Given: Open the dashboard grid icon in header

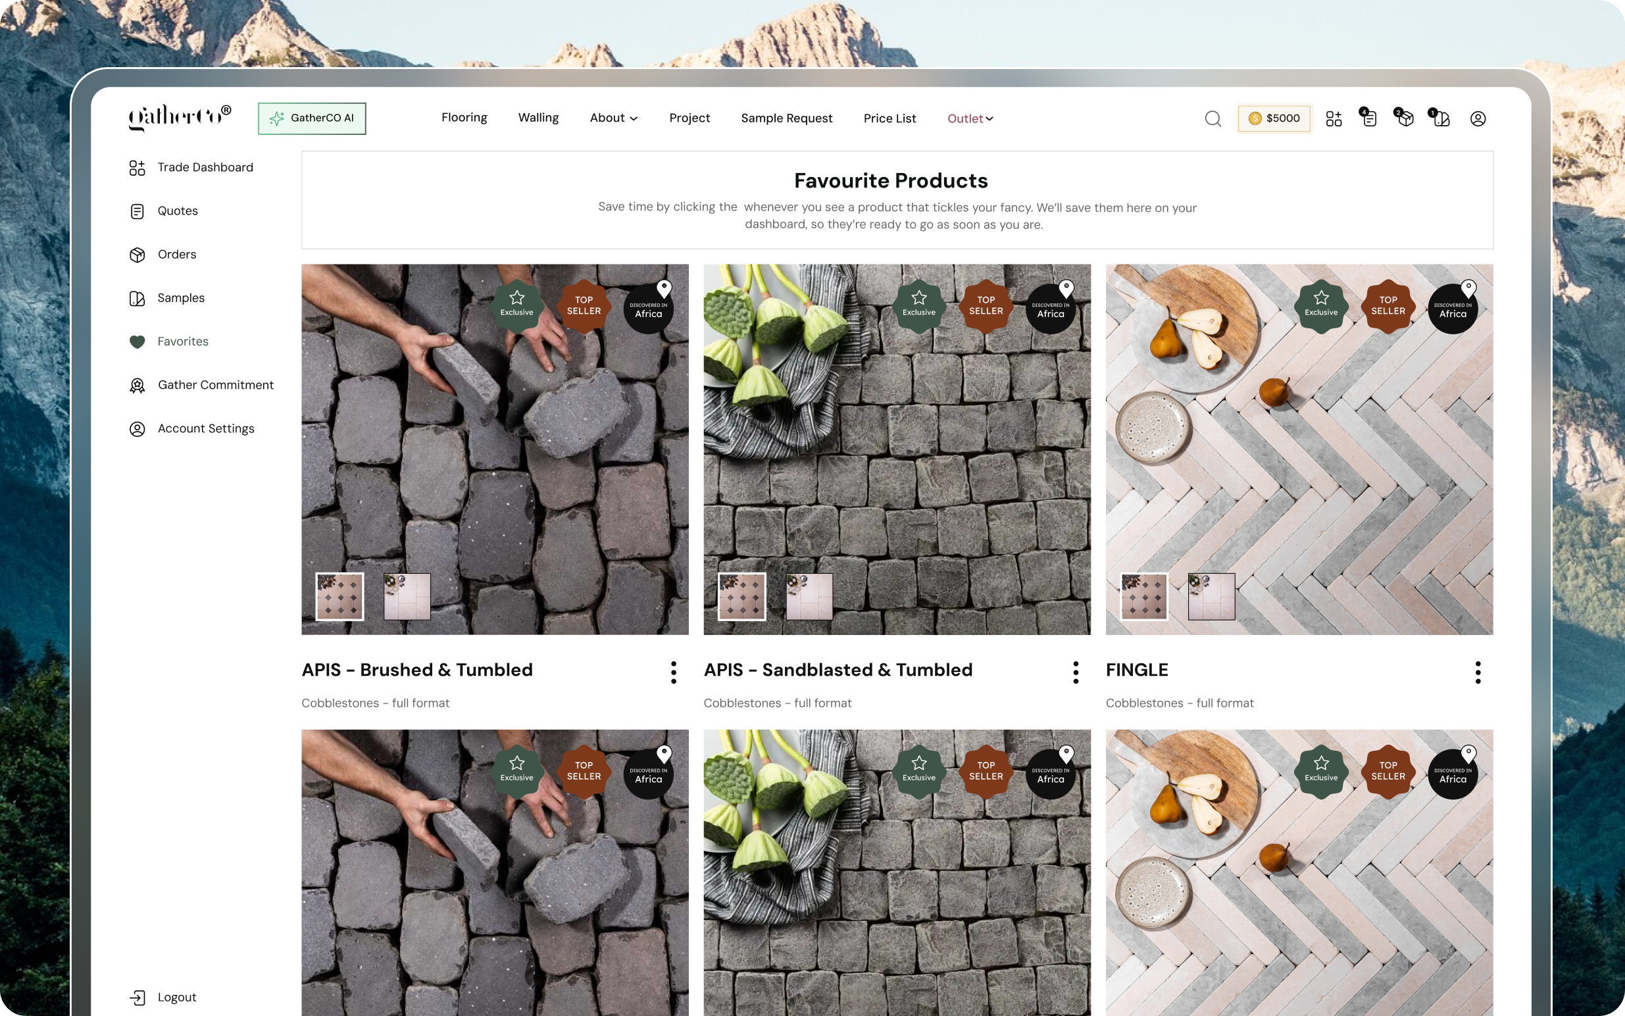Looking at the screenshot, I should 1334,119.
